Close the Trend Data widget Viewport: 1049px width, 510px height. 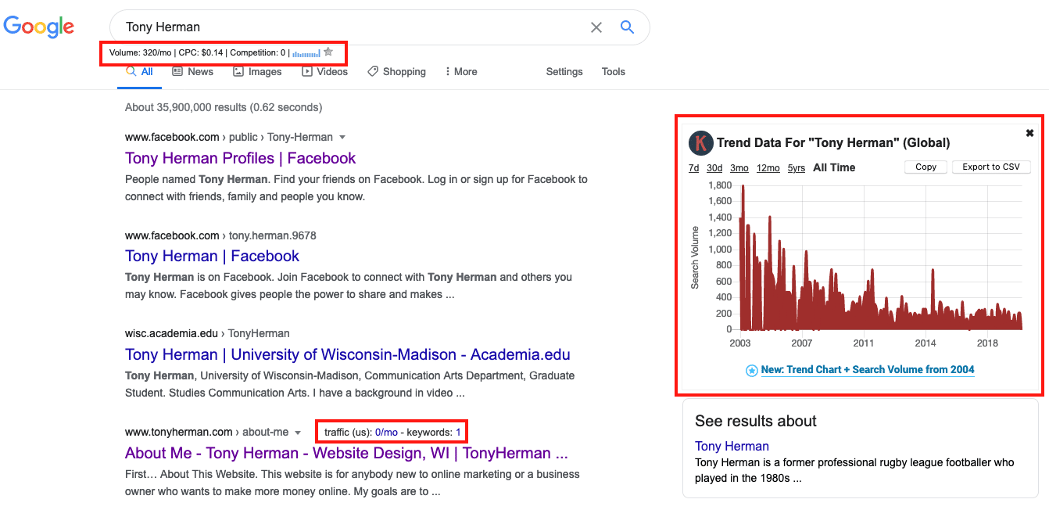click(x=1029, y=133)
